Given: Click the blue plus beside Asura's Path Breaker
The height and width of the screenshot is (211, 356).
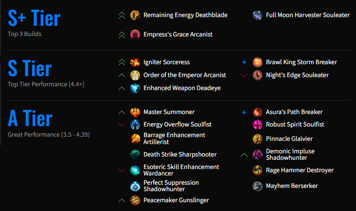Looking at the screenshot, I should pos(244,112).
